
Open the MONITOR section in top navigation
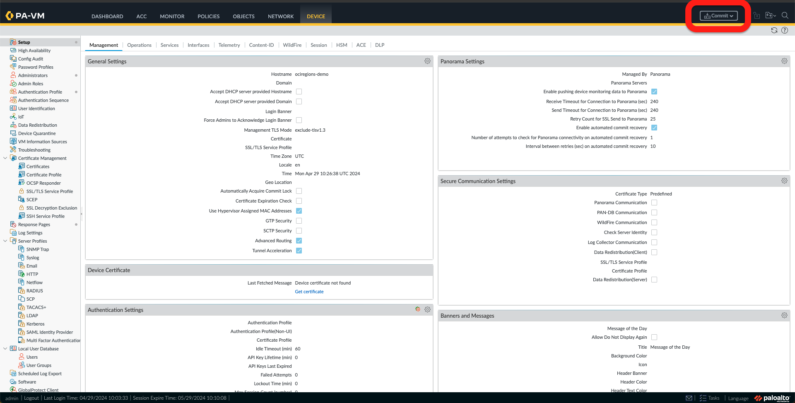click(x=172, y=17)
